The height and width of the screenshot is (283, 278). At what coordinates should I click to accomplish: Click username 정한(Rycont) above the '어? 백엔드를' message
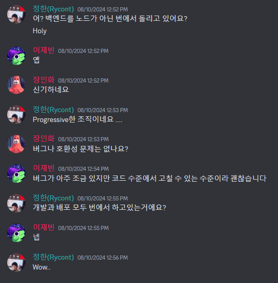click(53, 9)
